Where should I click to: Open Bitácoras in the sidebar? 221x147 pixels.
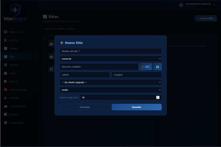tap(11, 81)
